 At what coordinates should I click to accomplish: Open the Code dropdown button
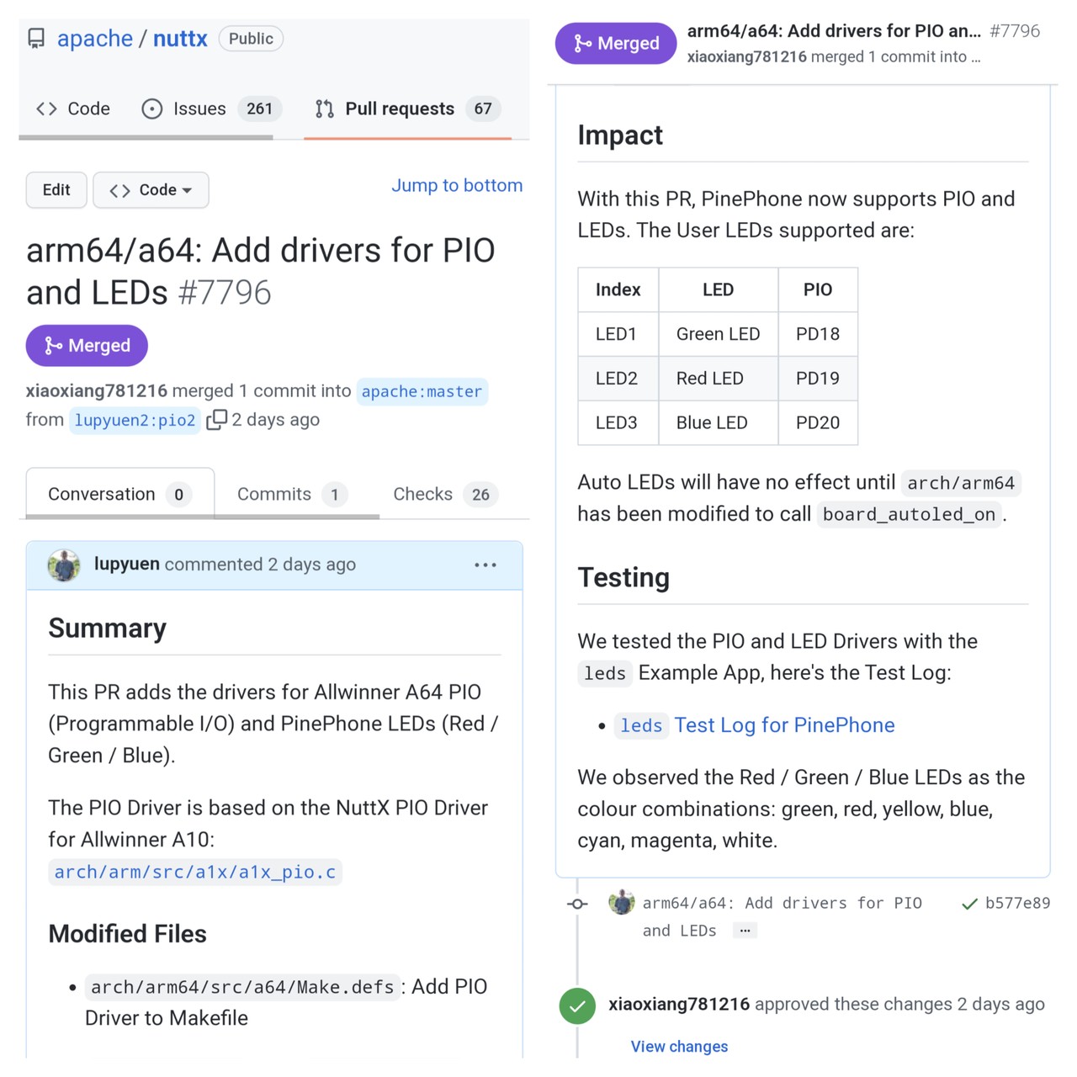click(151, 190)
